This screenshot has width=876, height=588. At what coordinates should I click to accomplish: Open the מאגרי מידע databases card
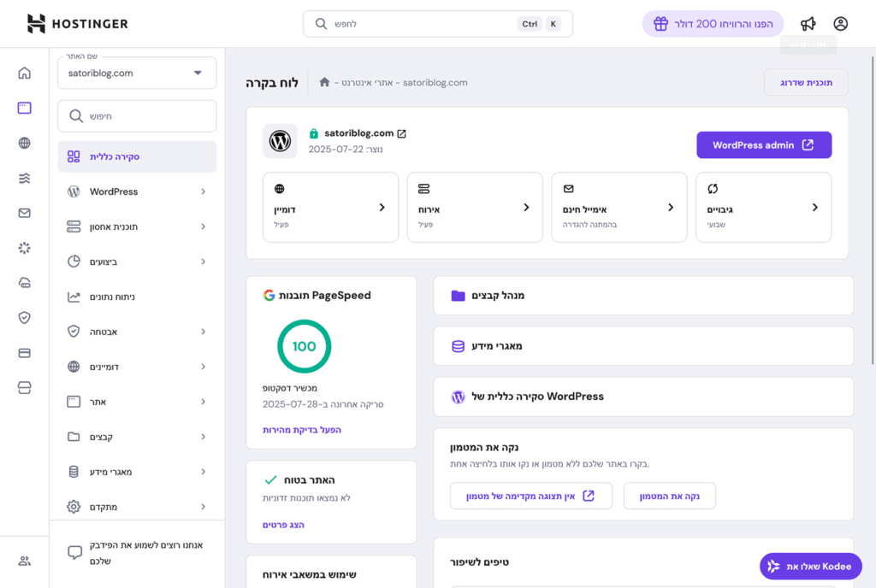point(643,346)
